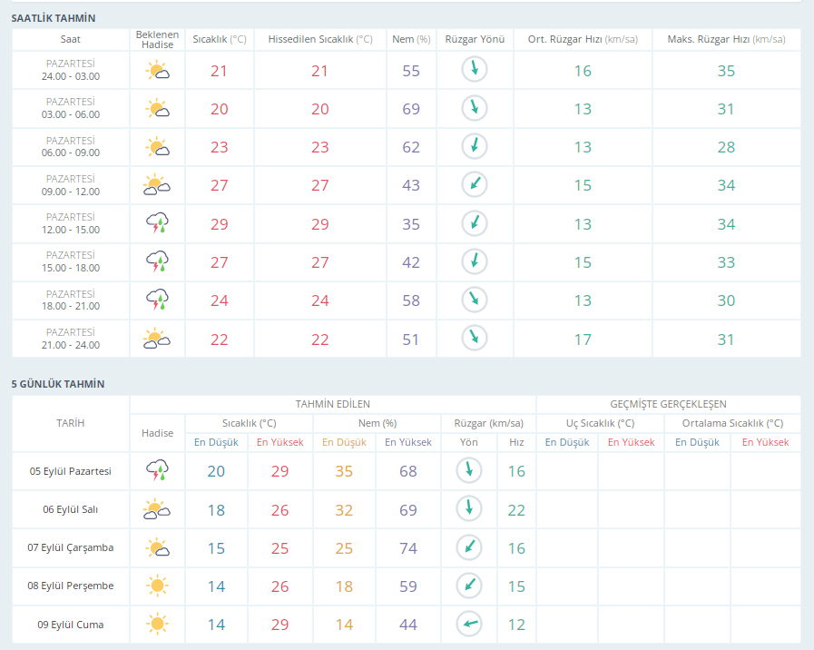Click the Rüzgar Yönü column header
Viewport: 814px width, 650px height.
pyautogui.click(x=474, y=40)
